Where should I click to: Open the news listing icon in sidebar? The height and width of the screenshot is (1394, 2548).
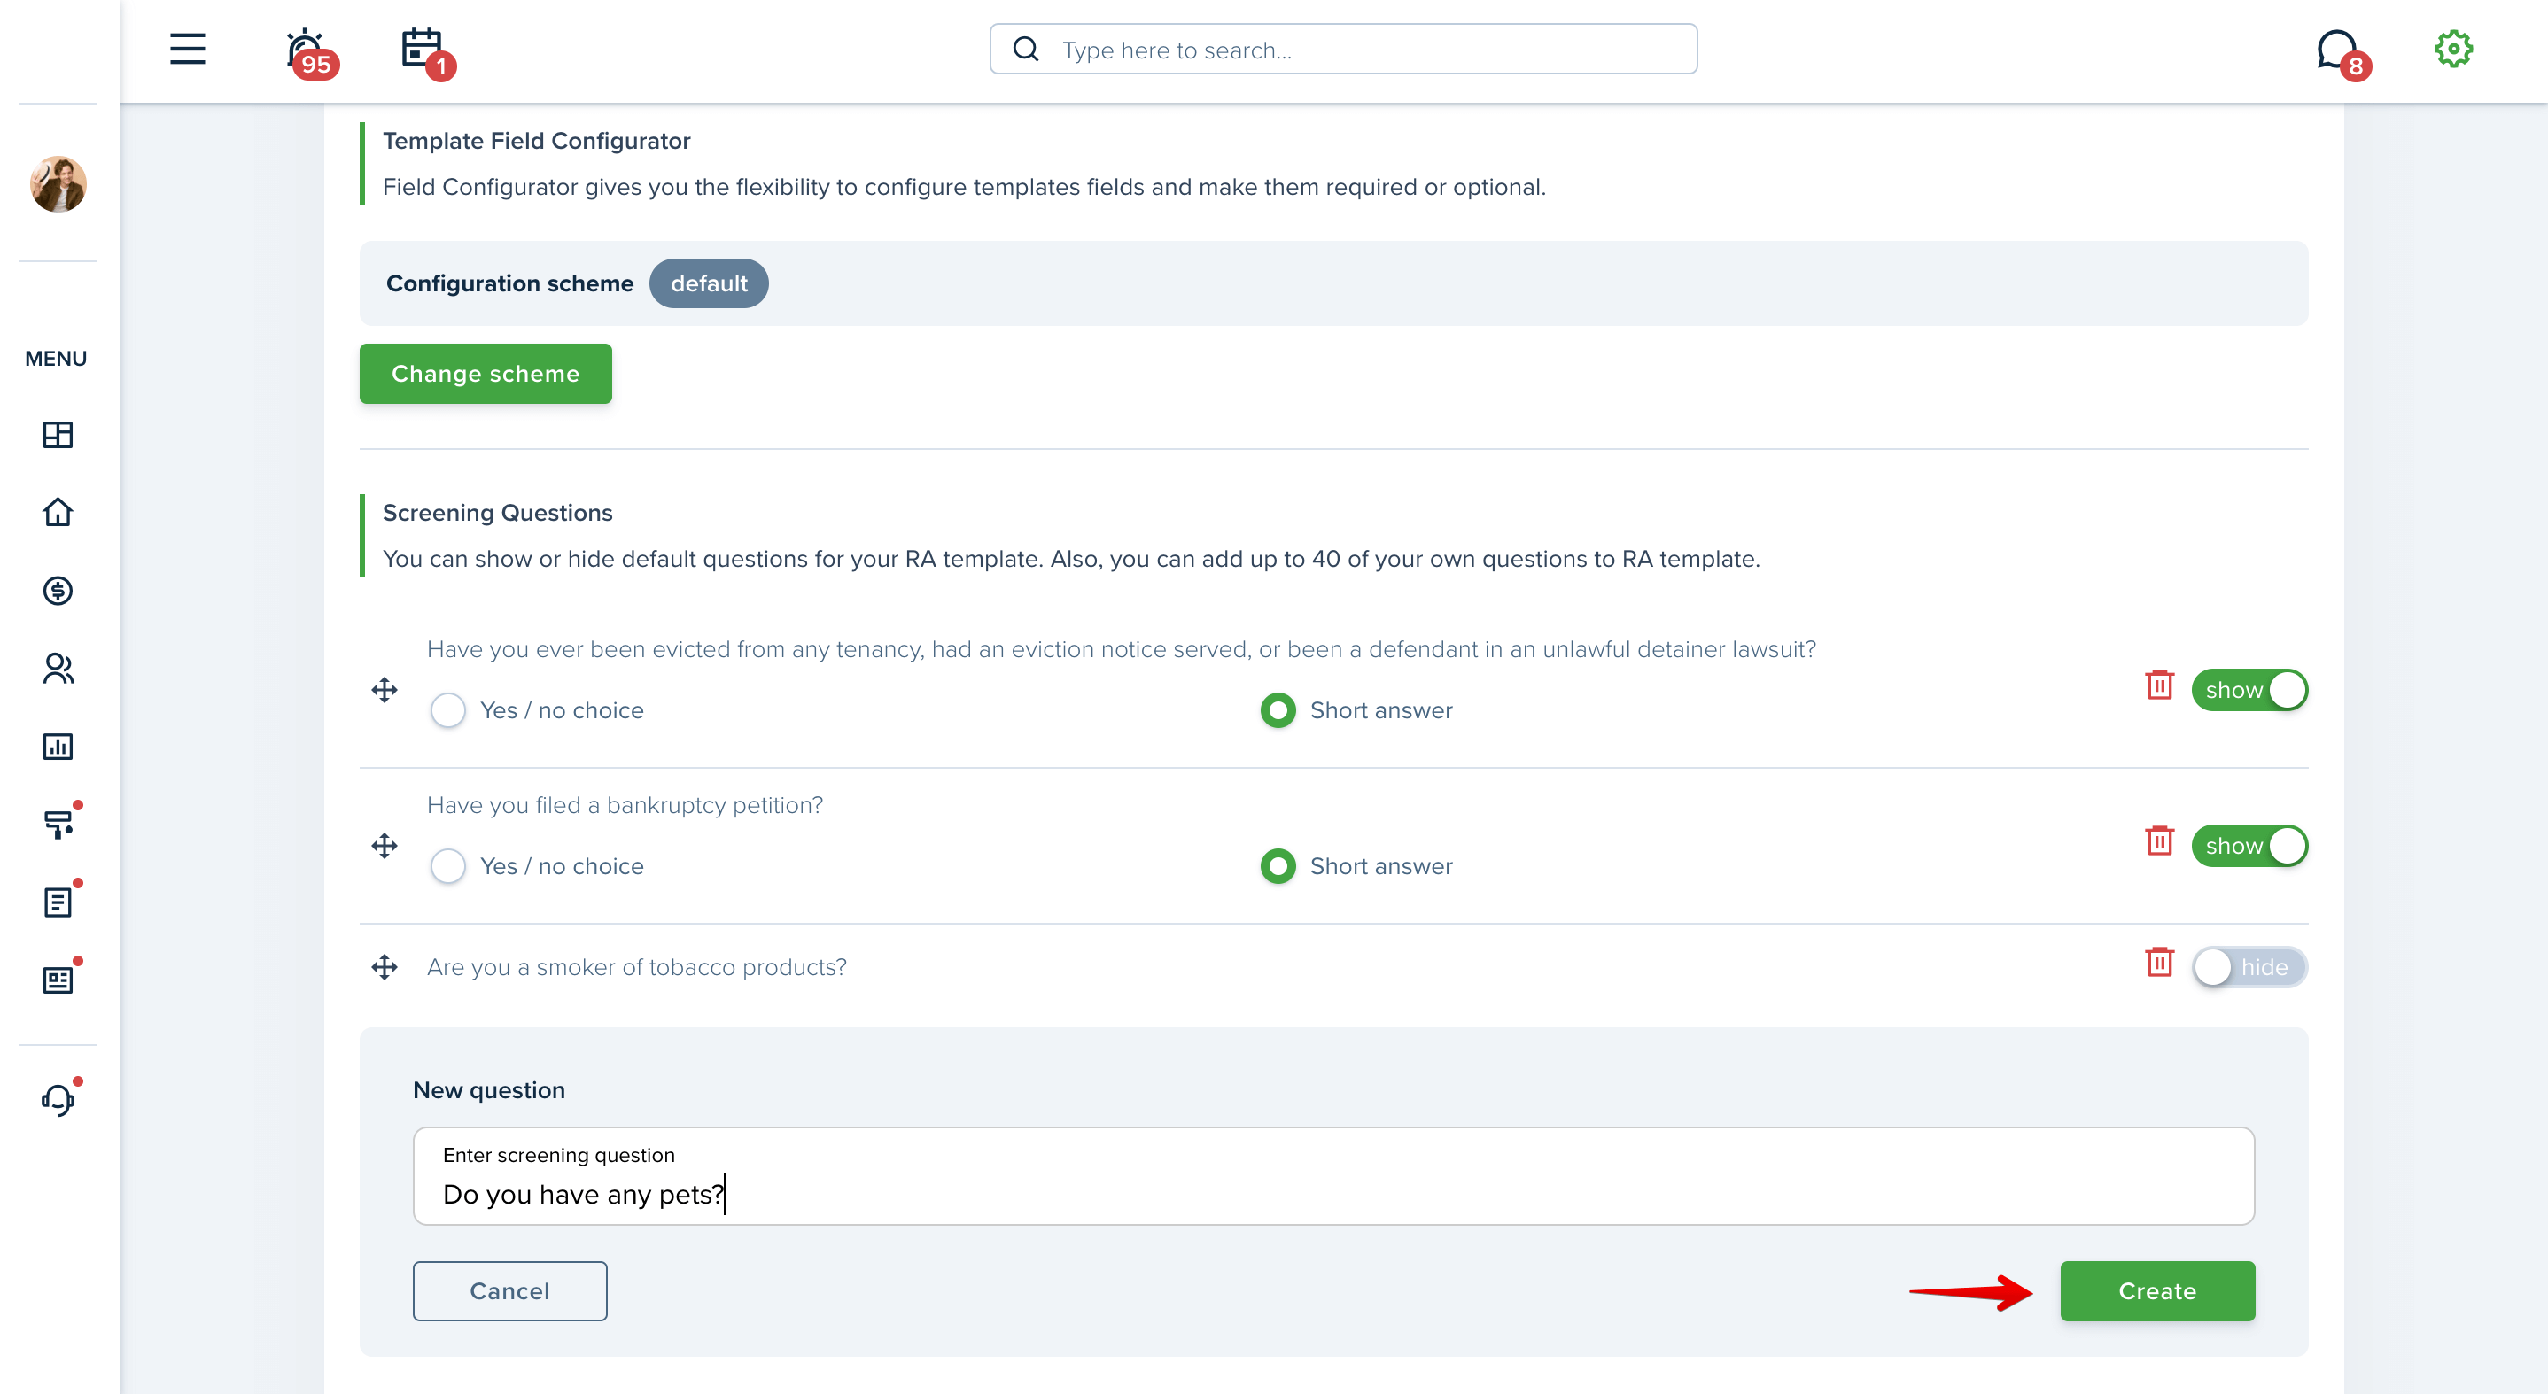[59, 979]
